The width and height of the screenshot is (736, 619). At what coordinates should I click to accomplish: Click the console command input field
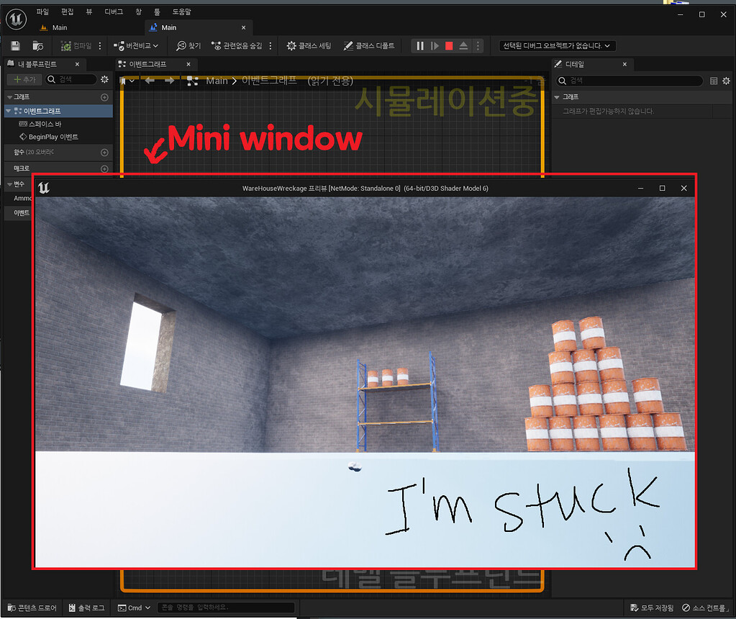[226, 607]
